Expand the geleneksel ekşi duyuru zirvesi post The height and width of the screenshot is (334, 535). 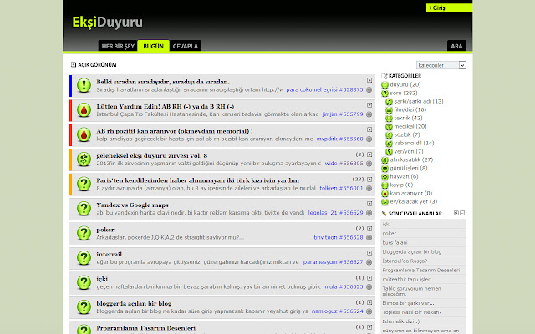tap(369, 154)
